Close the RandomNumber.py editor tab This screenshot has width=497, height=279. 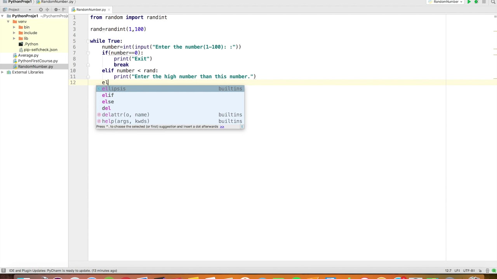(109, 10)
